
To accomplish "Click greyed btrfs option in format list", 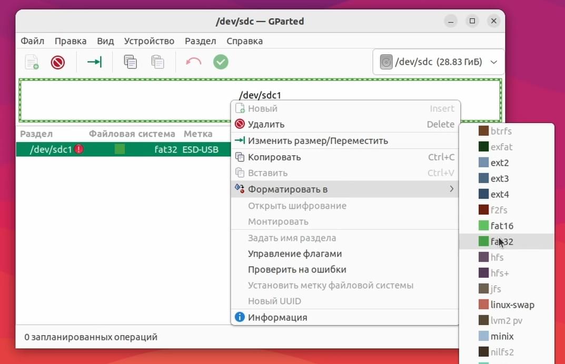I will (x=507, y=131).
